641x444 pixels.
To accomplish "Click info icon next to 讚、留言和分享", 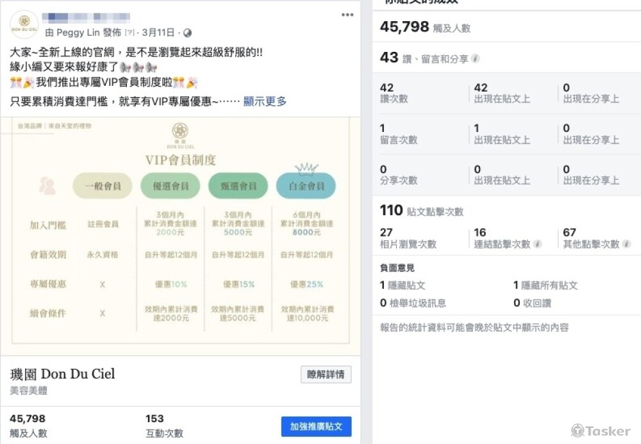I will 475,59.
